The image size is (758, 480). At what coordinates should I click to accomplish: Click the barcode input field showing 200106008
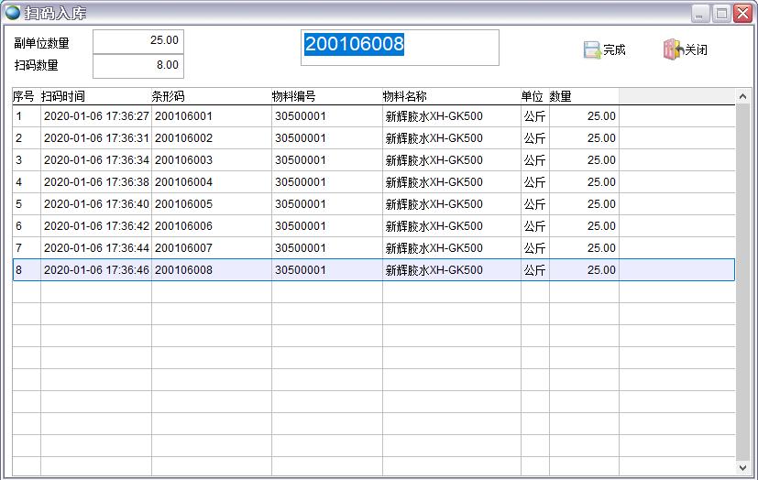[401, 47]
